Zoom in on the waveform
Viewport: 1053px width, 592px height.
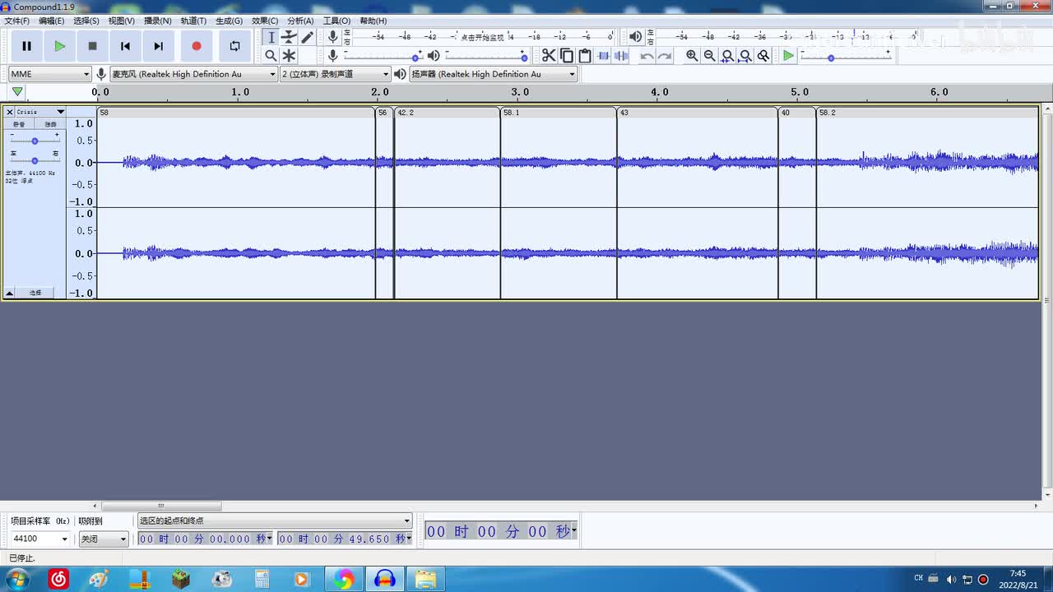692,55
